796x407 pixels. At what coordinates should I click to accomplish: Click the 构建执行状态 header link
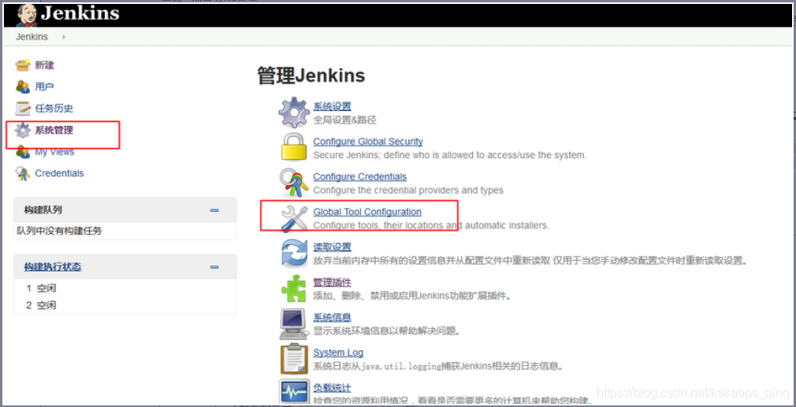point(53,267)
